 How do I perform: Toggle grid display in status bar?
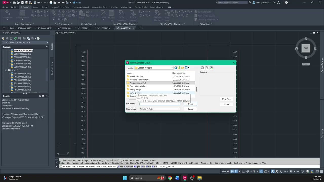(232, 172)
